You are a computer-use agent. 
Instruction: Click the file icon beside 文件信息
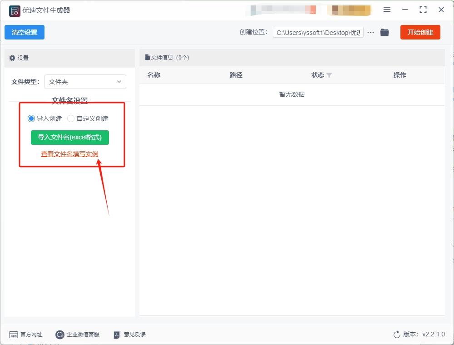pos(148,57)
